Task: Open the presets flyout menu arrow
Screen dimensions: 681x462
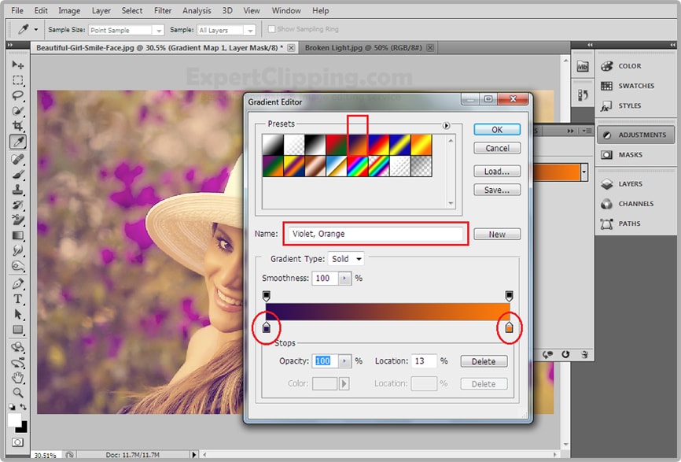Action: pos(446,125)
